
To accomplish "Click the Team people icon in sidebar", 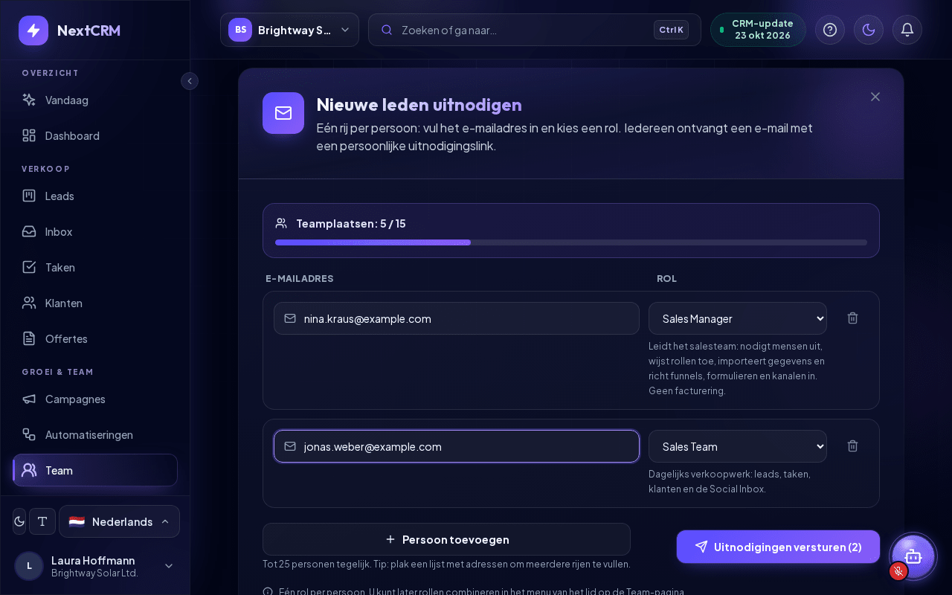I will point(29,470).
